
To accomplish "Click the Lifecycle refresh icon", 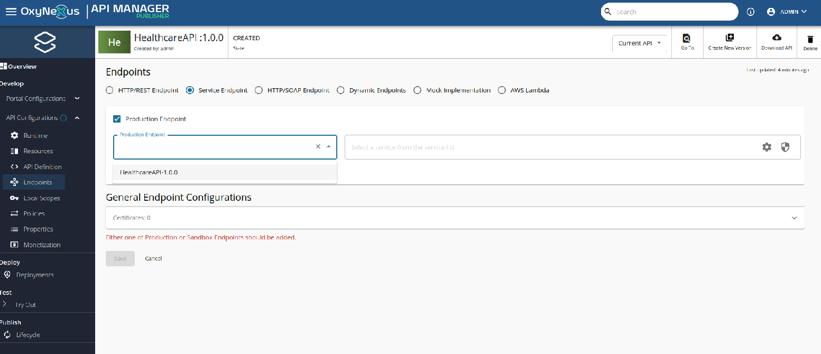I will [x=7, y=334].
